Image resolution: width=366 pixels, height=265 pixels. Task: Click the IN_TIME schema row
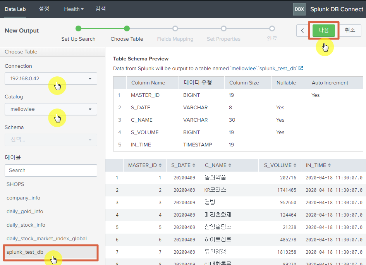[x=238, y=145]
